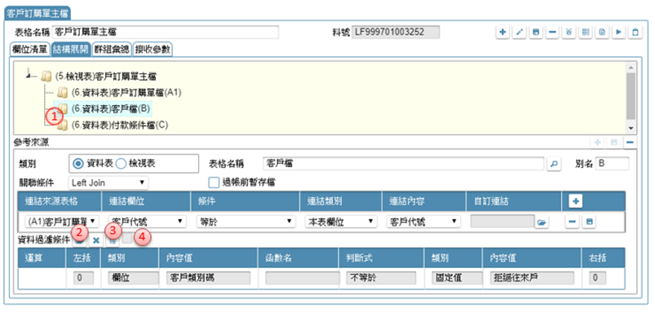Open the 連結來源表格 (A1)客戶訂購單 dropdown
Viewport: 655px width, 313px height.
(62, 221)
